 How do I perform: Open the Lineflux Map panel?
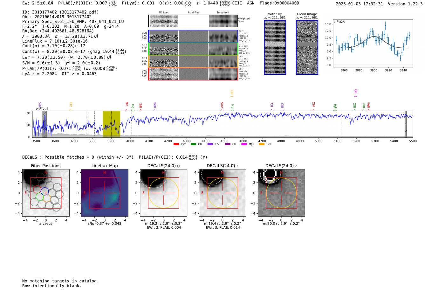click(105, 193)
